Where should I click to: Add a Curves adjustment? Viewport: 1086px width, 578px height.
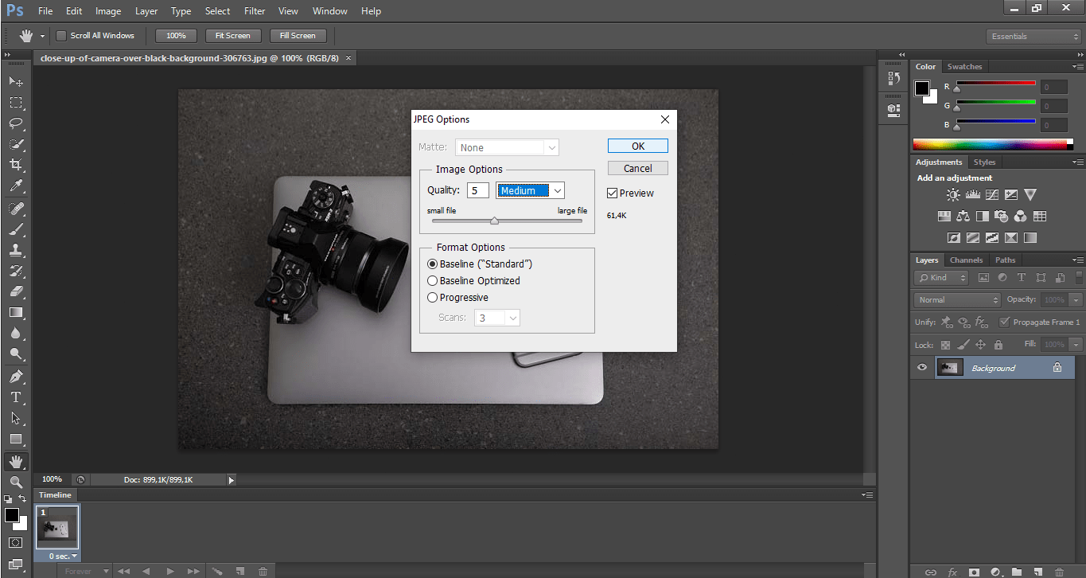pos(992,194)
